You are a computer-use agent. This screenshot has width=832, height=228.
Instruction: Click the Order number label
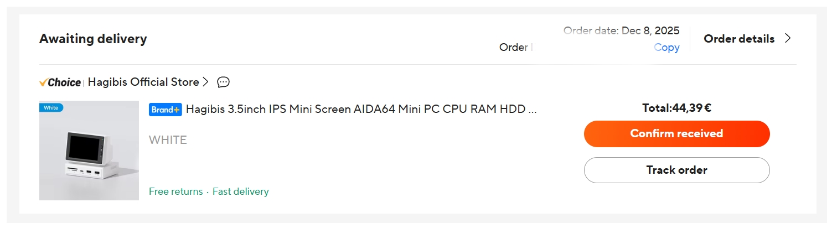[x=514, y=48]
